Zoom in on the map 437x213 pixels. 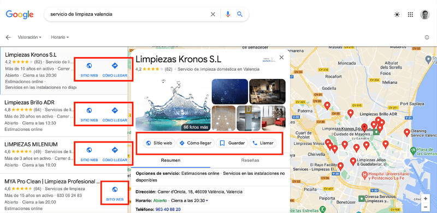(x=426, y=198)
